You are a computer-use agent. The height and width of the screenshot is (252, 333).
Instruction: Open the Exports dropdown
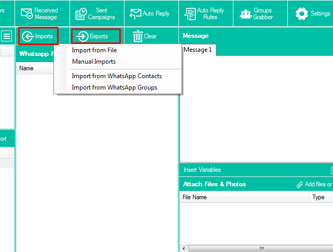(95, 36)
